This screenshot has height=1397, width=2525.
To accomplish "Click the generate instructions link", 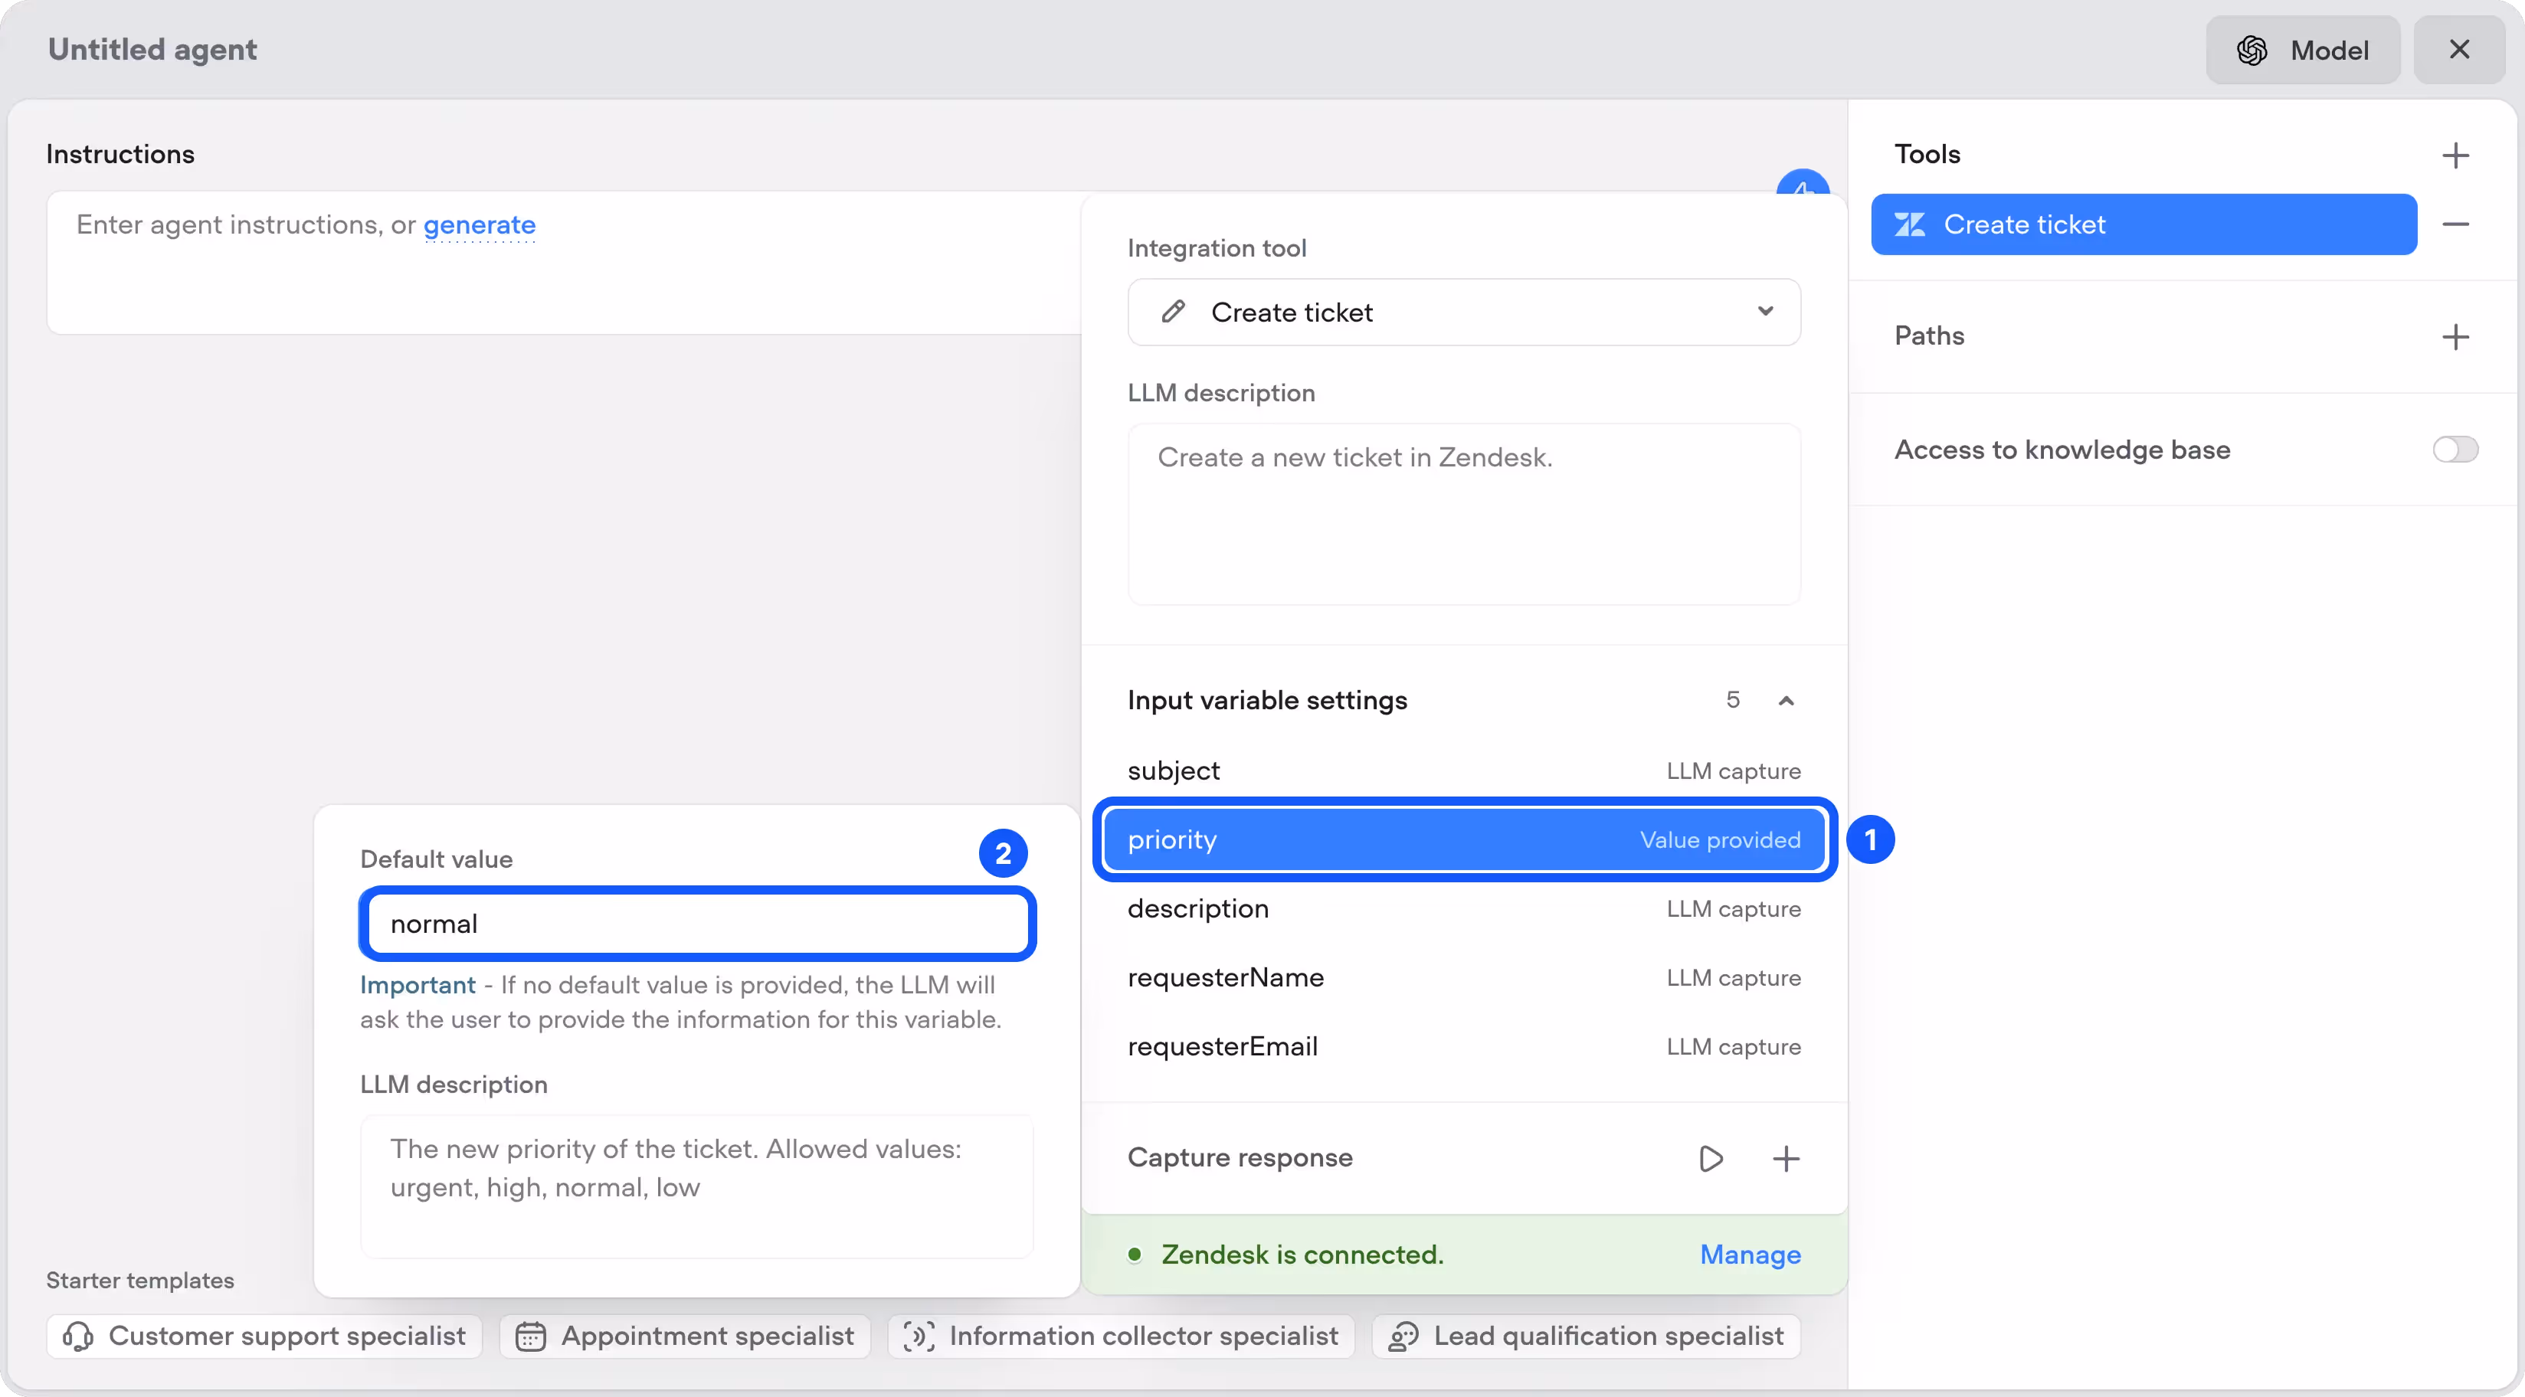I will (x=480, y=224).
